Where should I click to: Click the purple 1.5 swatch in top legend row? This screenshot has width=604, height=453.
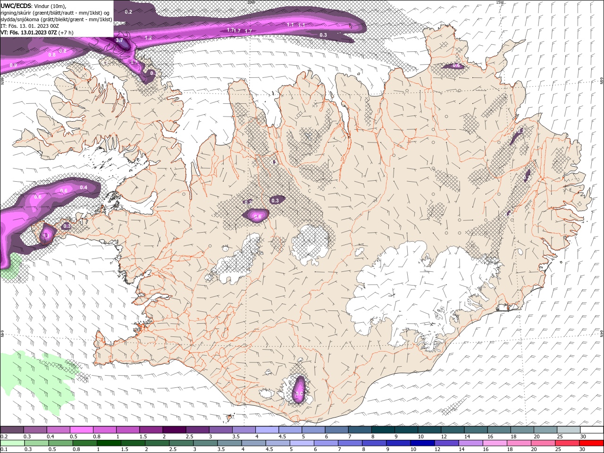[151, 430]
